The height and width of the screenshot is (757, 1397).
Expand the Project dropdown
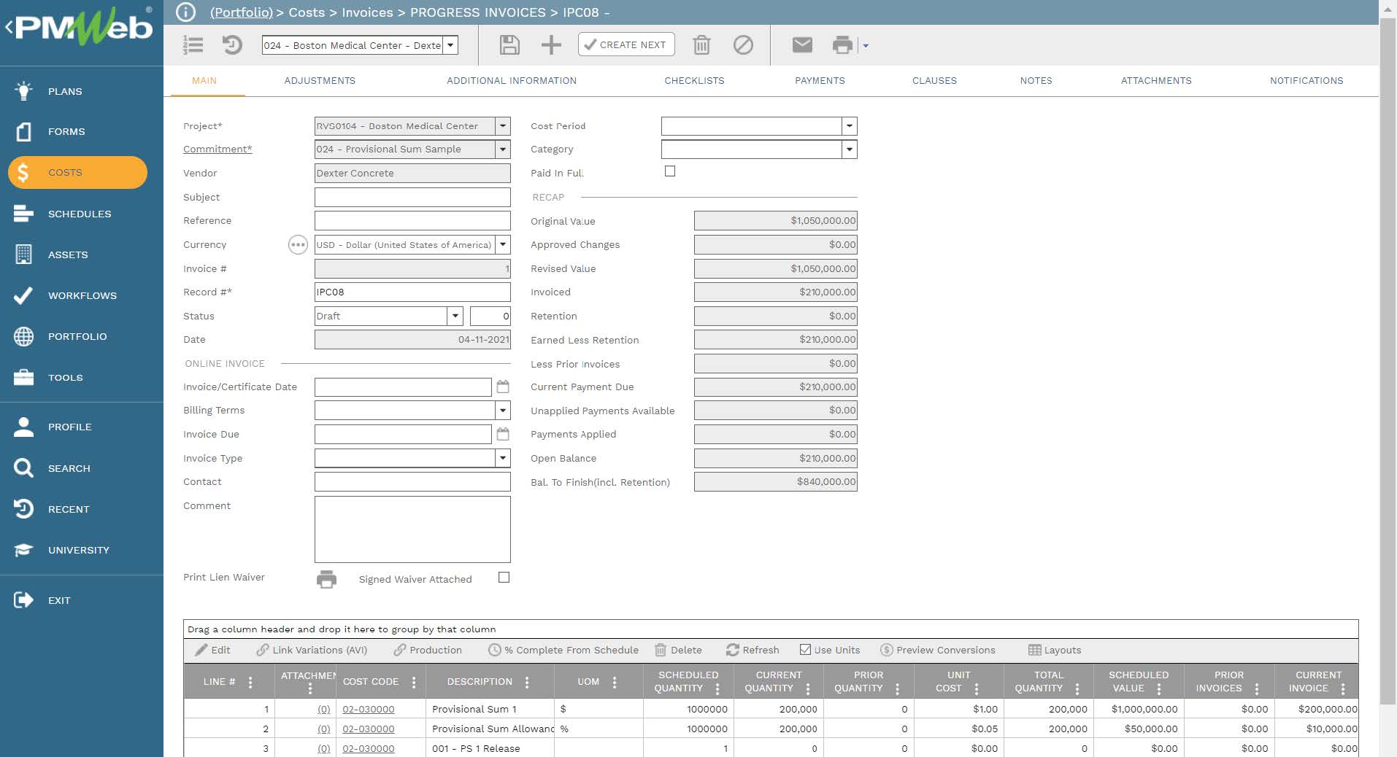(x=503, y=126)
